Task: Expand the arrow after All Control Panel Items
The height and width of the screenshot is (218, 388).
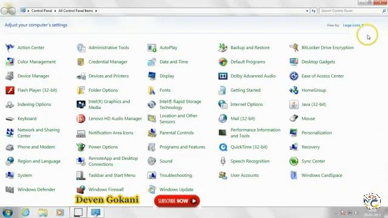Action: click(x=96, y=11)
